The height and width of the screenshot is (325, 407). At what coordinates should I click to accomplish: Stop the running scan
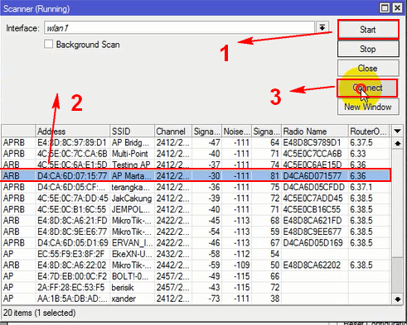coord(368,49)
